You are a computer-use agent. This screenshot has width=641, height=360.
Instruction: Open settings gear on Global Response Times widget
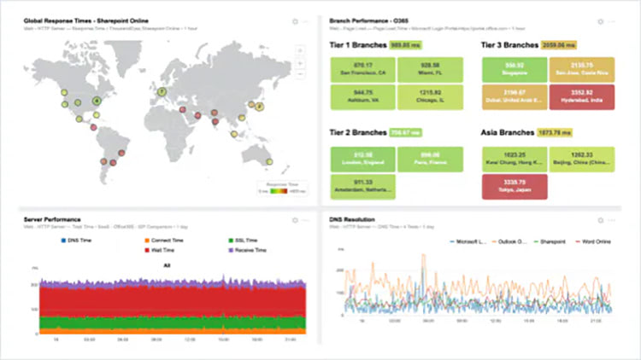point(295,21)
